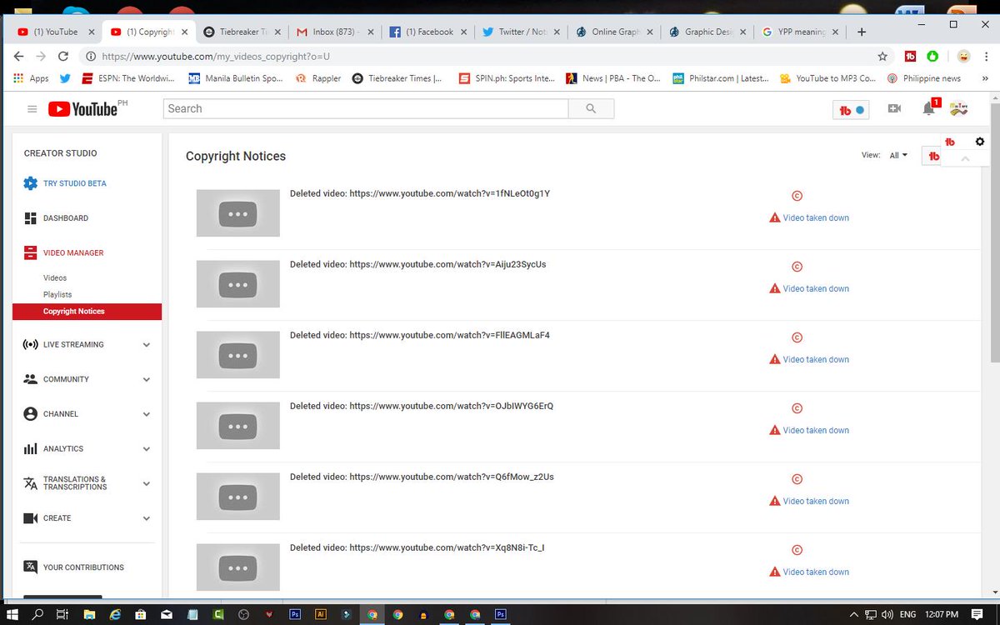Click the Live Streaming broadcast icon
1000x625 pixels.
(31, 344)
